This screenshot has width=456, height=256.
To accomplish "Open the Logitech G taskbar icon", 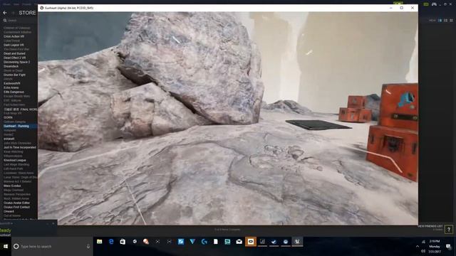I will coord(204,242).
